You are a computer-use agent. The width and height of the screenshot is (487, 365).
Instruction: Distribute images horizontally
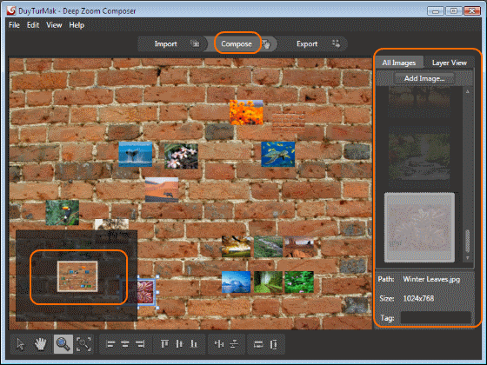coord(219,344)
